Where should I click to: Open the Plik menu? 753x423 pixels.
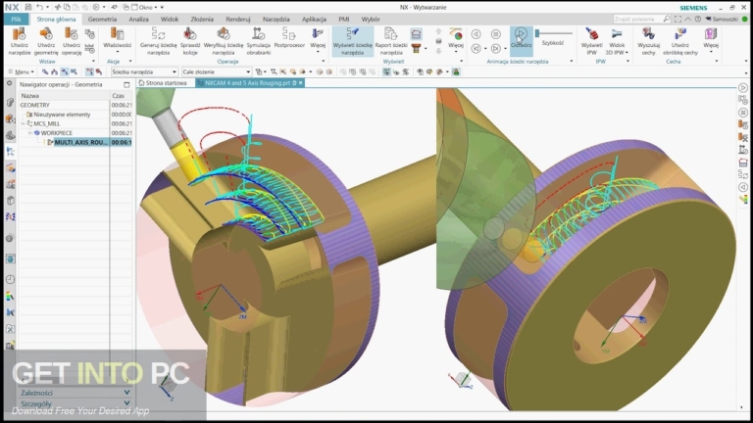(17, 20)
